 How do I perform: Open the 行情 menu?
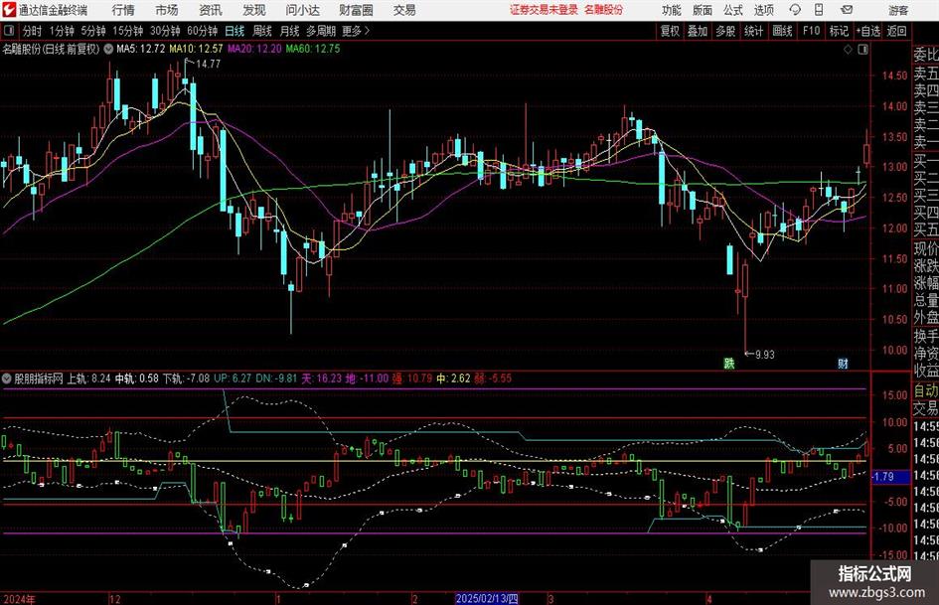point(123,10)
